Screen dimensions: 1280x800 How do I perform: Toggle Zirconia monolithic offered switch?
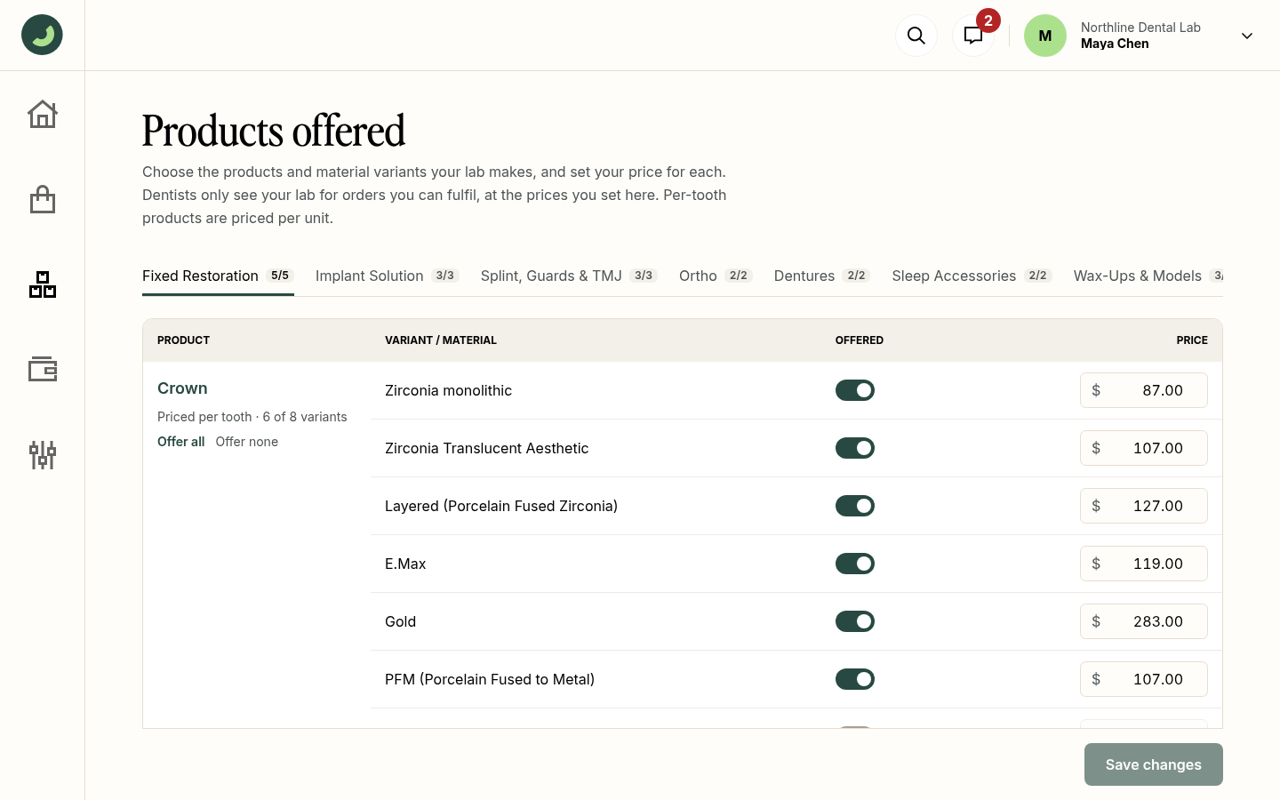855,390
